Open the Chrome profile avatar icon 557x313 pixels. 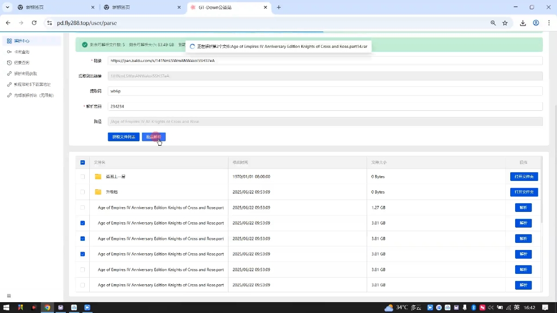click(536, 23)
